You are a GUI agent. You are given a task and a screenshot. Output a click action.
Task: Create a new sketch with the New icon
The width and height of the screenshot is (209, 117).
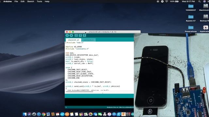pos(76,35)
